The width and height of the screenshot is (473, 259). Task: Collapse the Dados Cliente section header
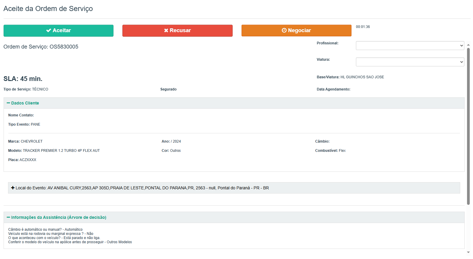click(x=25, y=103)
